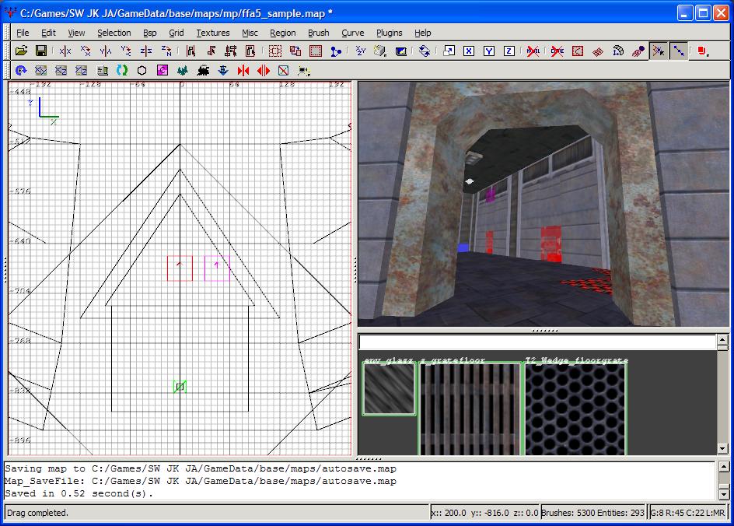Open the File menu
Viewport: 734px width, 526px height.
[x=23, y=33]
